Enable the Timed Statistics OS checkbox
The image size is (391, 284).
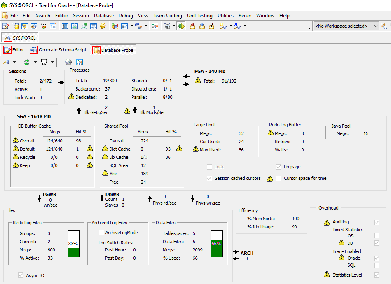[377, 236]
